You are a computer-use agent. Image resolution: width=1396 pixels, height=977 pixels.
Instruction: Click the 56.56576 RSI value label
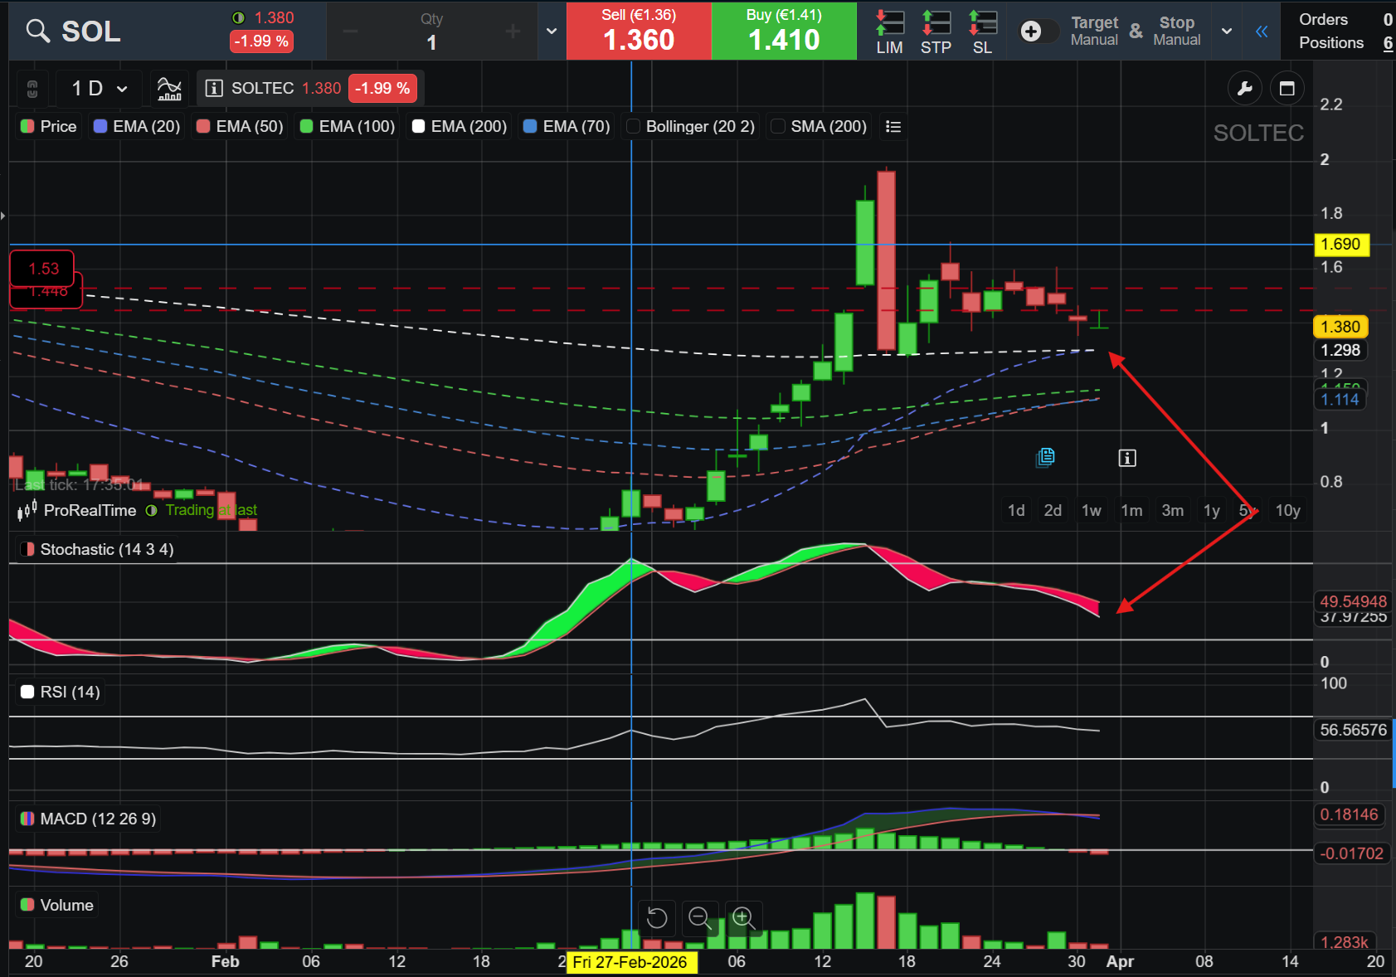[x=1354, y=730]
